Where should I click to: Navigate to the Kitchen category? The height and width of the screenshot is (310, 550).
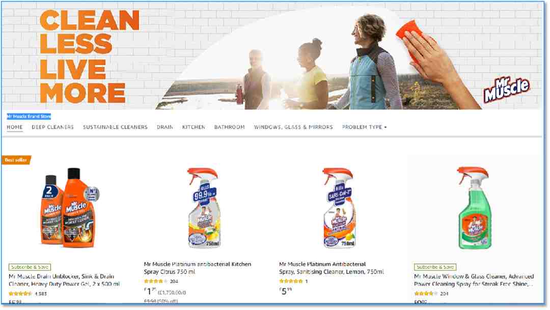tap(194, 127)
